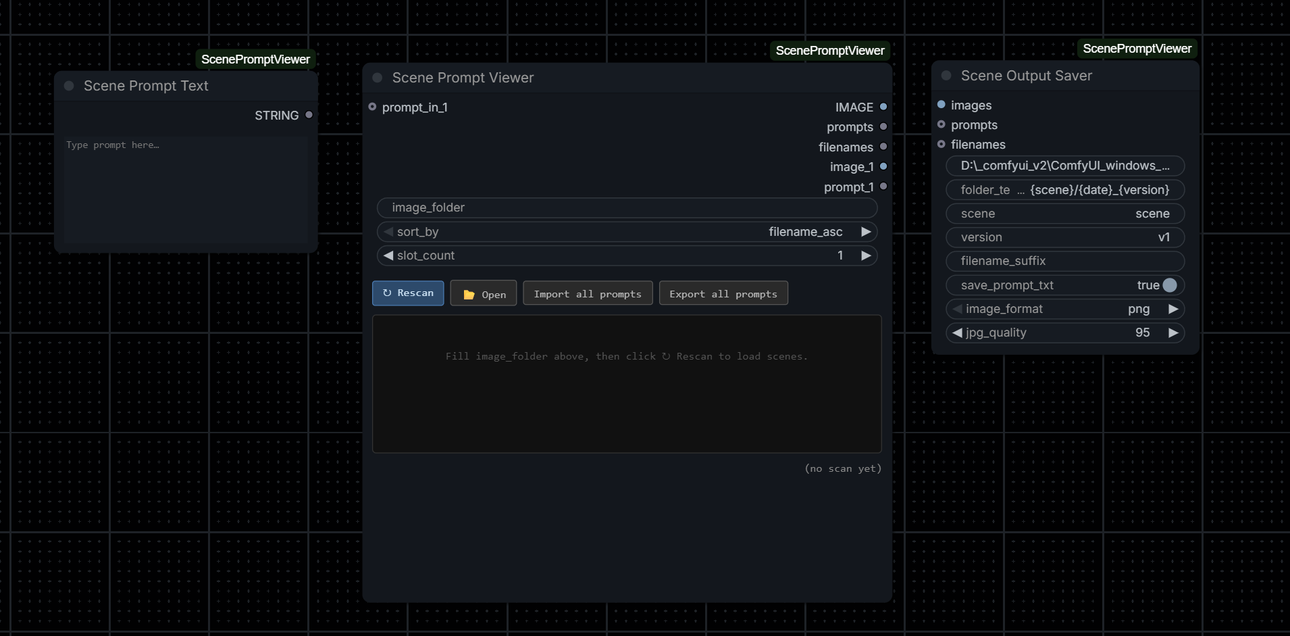Click the Open folder button
The image size is (1290, 636).
point(484,293)
